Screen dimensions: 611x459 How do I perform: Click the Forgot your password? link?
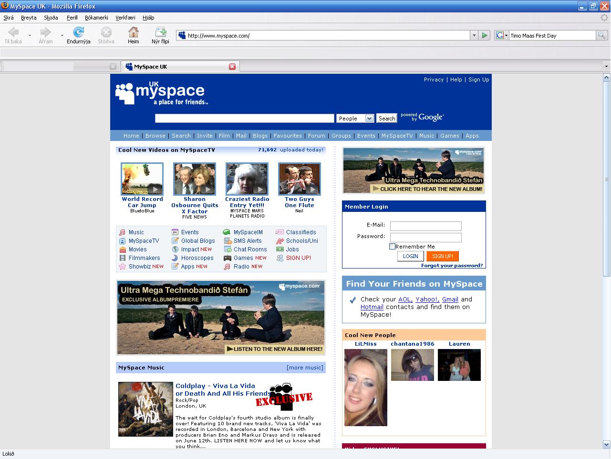pyautogui.click(x=452, y=266)
